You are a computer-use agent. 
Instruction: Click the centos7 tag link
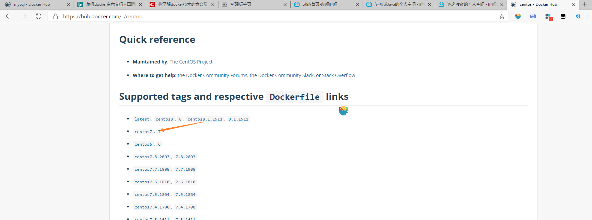click(x=143, y=132)
